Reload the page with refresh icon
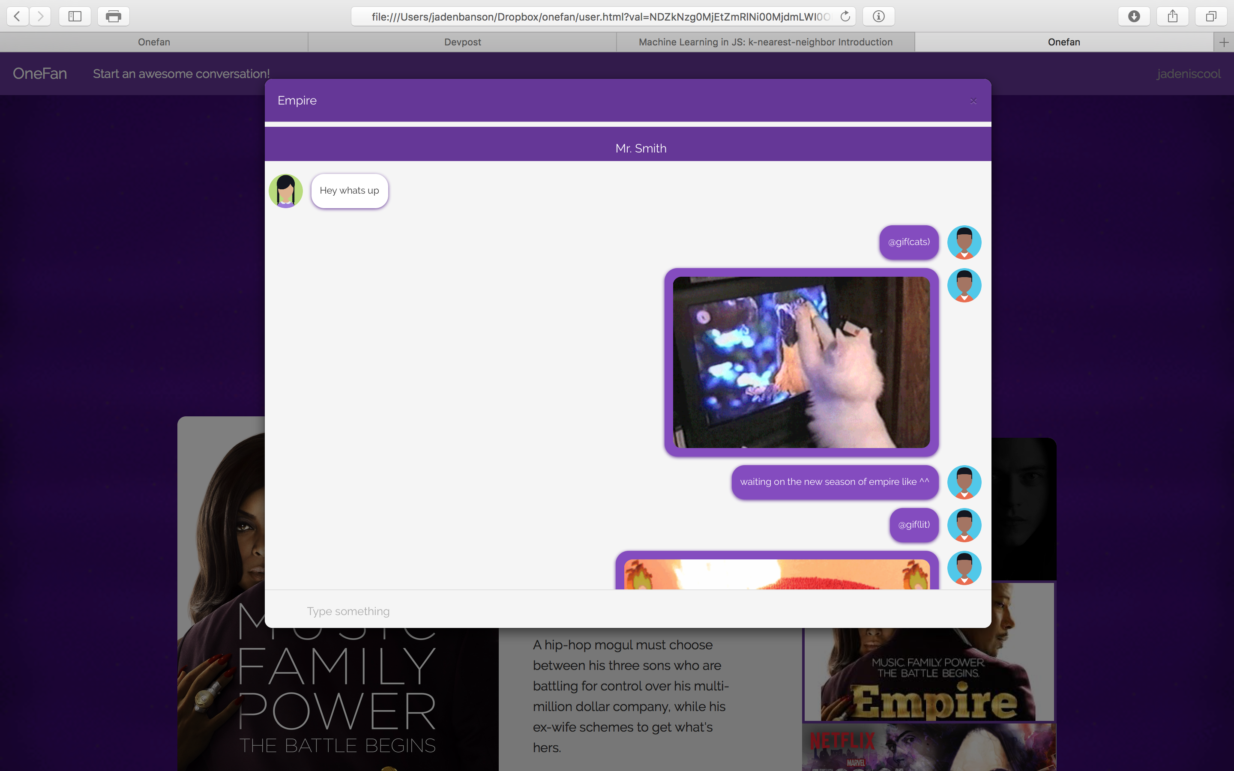This screenshot has width=1234, height=771. [x=845, y=16]
